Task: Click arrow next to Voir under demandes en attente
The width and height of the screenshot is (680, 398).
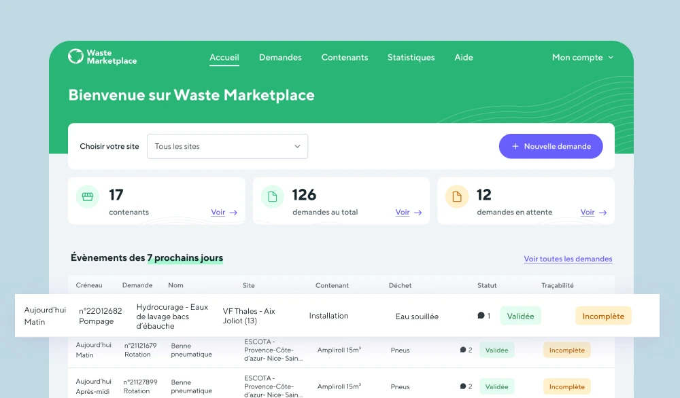Action: 602,213
